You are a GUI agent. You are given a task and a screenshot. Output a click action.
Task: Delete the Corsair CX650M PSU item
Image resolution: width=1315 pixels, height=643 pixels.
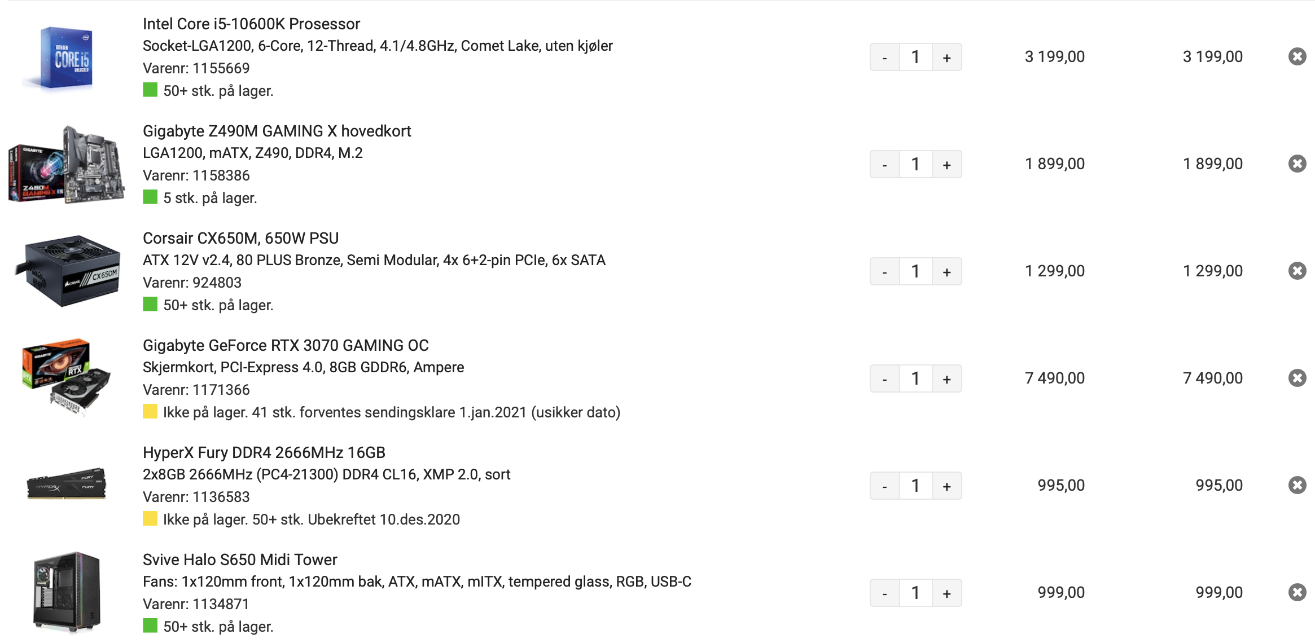click(1297, 271)
